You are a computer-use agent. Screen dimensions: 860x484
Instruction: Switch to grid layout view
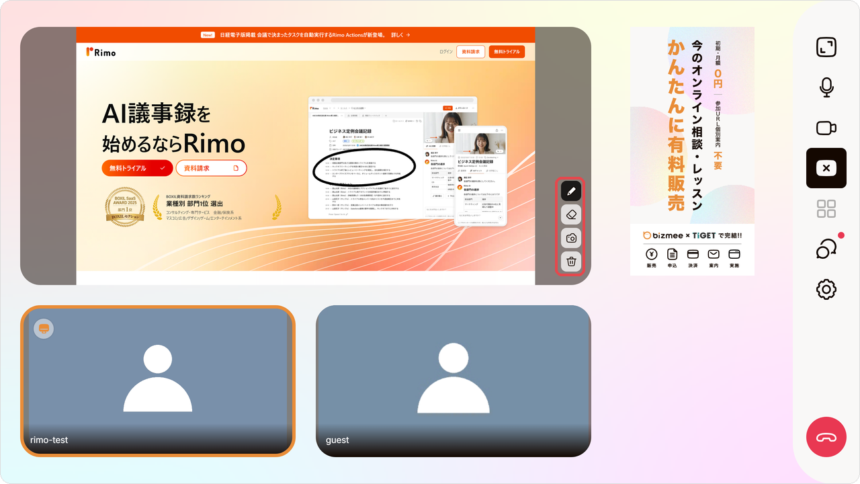(x=826, y=208)
